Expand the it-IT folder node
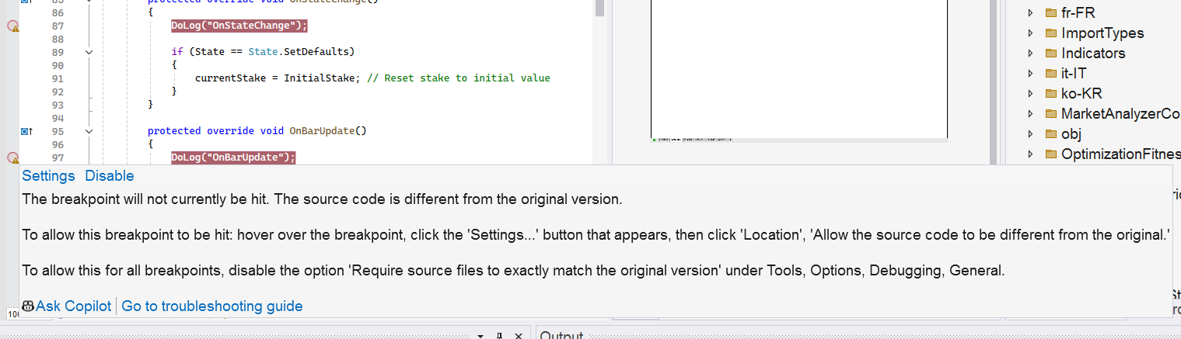The width and height of the screenshot is (1181, 339). (x=1030, y=74)
